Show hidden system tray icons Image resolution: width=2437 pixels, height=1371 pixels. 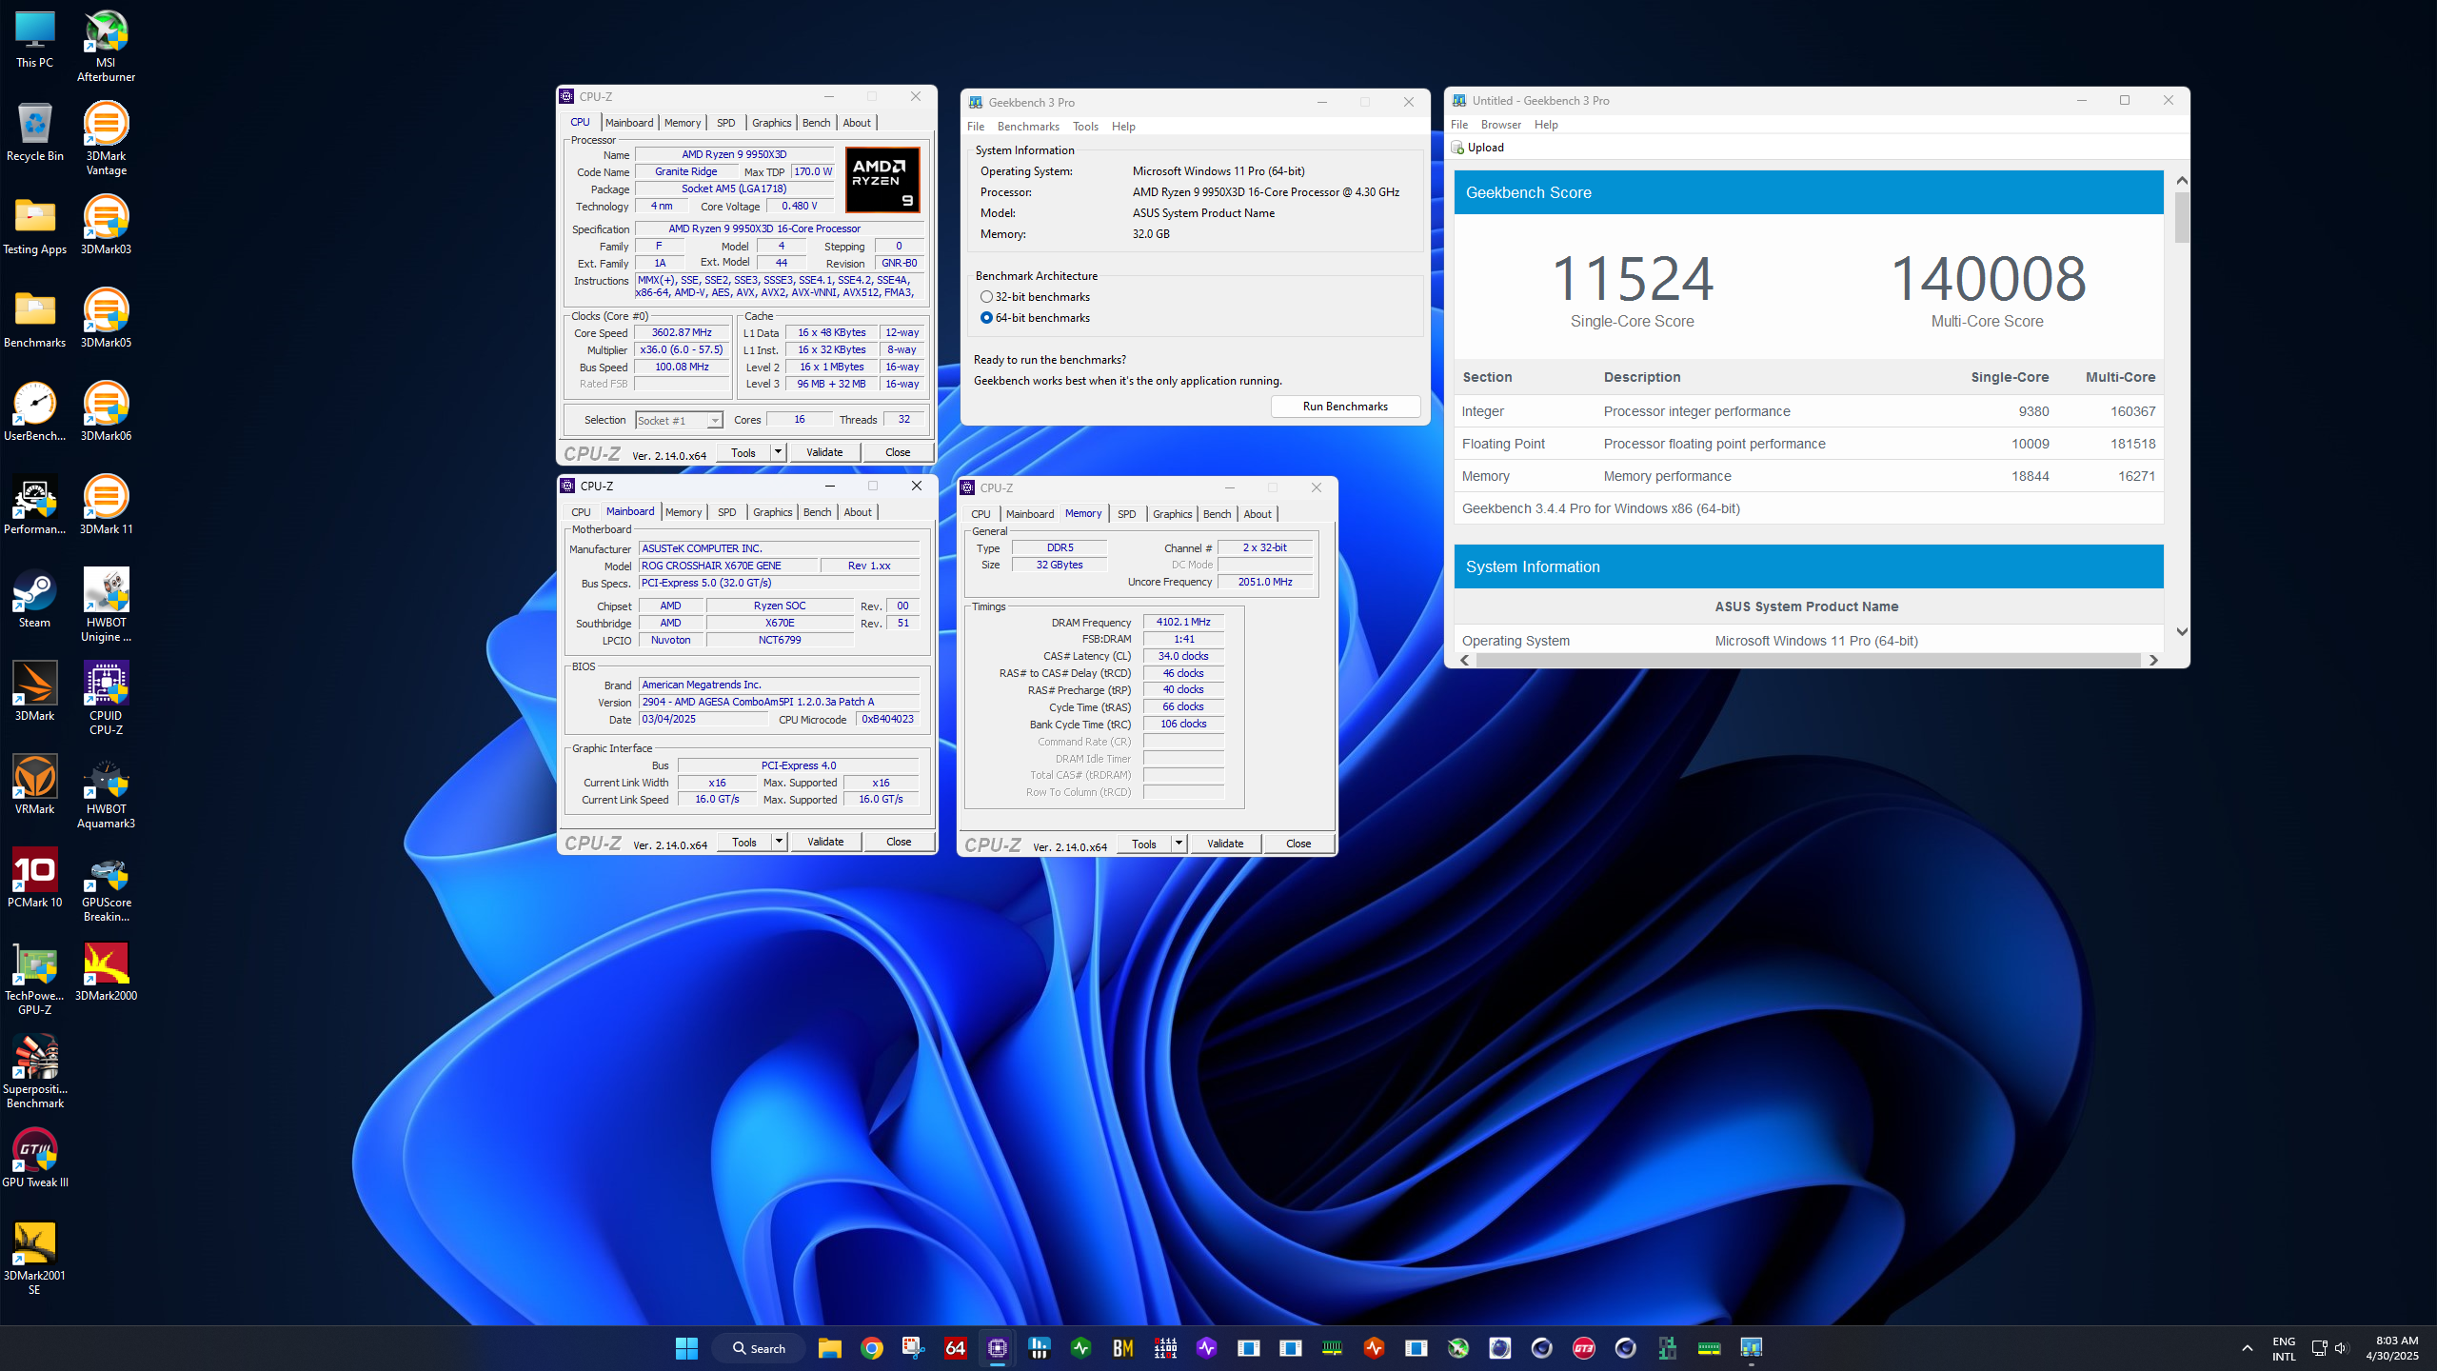pos(2247,1347)
